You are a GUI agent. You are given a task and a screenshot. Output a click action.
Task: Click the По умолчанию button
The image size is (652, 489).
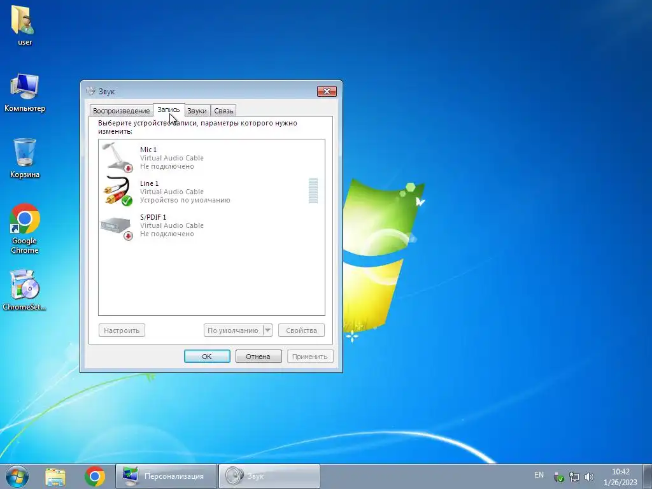[x=233, y=330]
